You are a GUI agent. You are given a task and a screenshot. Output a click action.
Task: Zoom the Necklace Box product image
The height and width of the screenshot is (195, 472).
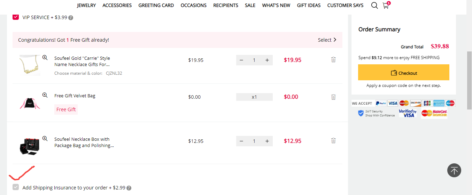pos(45,138)
